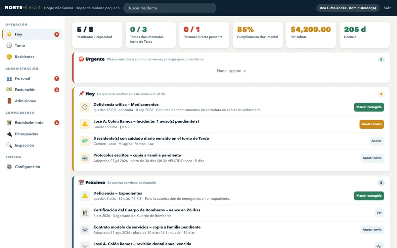397x248 pixels.
Task: Click the building icon beside Establecimiento
Action: tap(9, 123)
